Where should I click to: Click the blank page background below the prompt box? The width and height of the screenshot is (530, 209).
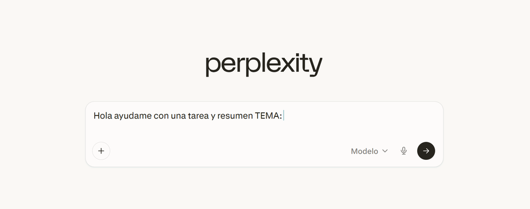(x=264, y=189)
